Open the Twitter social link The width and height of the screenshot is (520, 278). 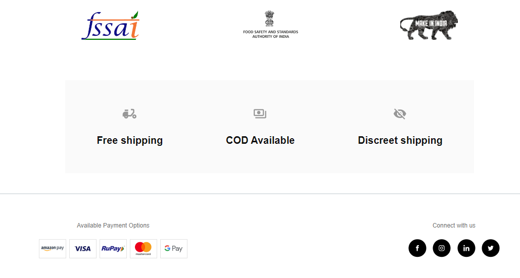pos(491,248)
